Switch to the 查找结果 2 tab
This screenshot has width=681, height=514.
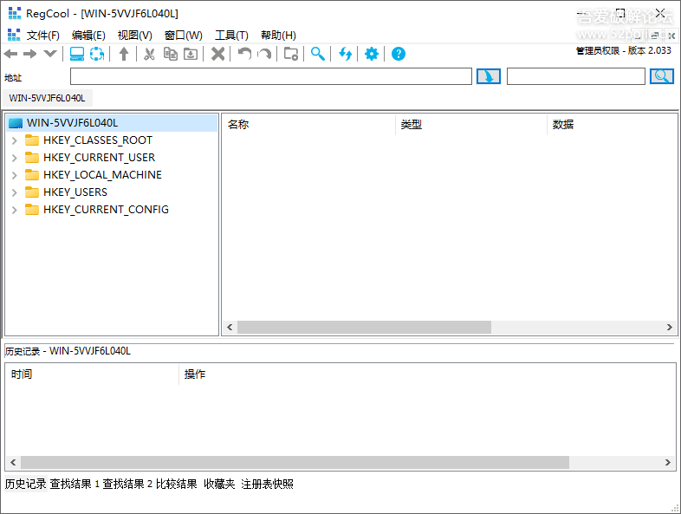point(127,484)
